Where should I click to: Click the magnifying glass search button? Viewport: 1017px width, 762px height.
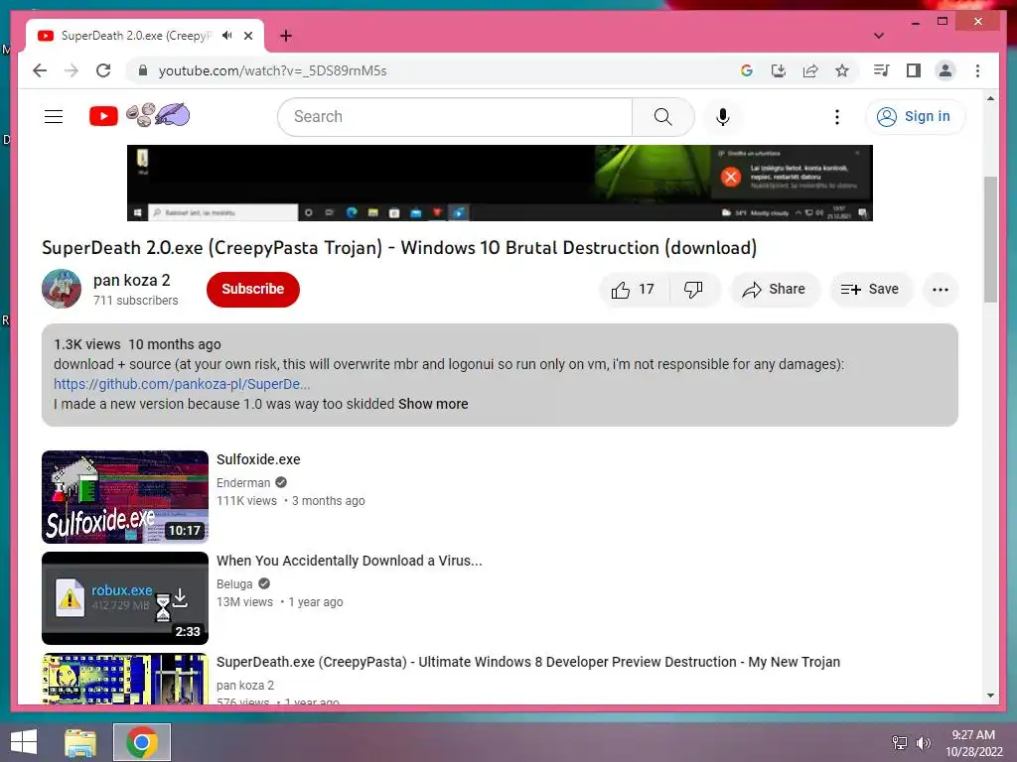coord(662,117)
